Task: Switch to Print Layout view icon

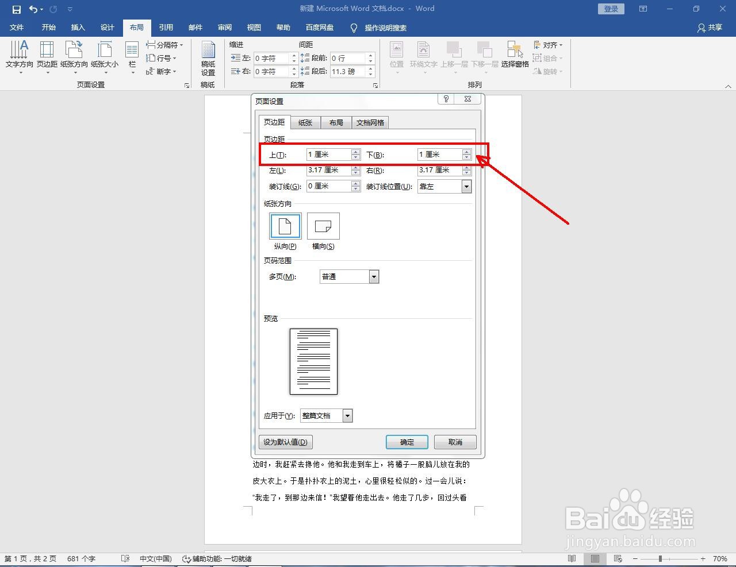Action: coord(595,558)
